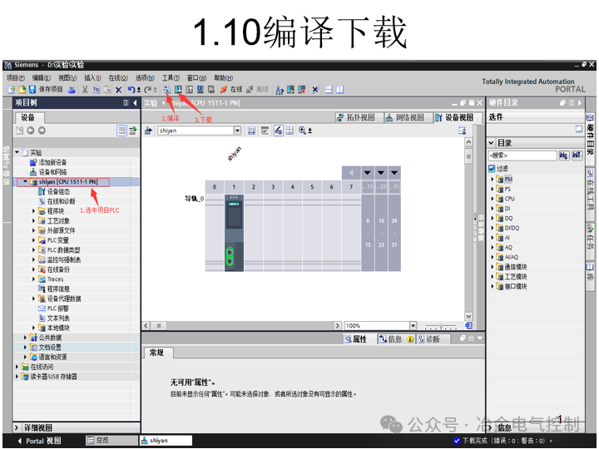Viewport: 599px width, 449px height.
Task: Click the print icon in the toolbar
Action: coord(72,89)
